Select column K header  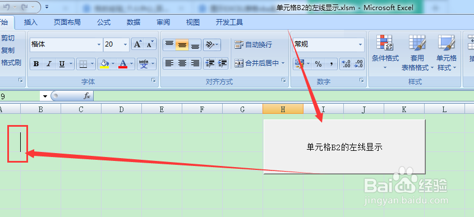[404, 109]
